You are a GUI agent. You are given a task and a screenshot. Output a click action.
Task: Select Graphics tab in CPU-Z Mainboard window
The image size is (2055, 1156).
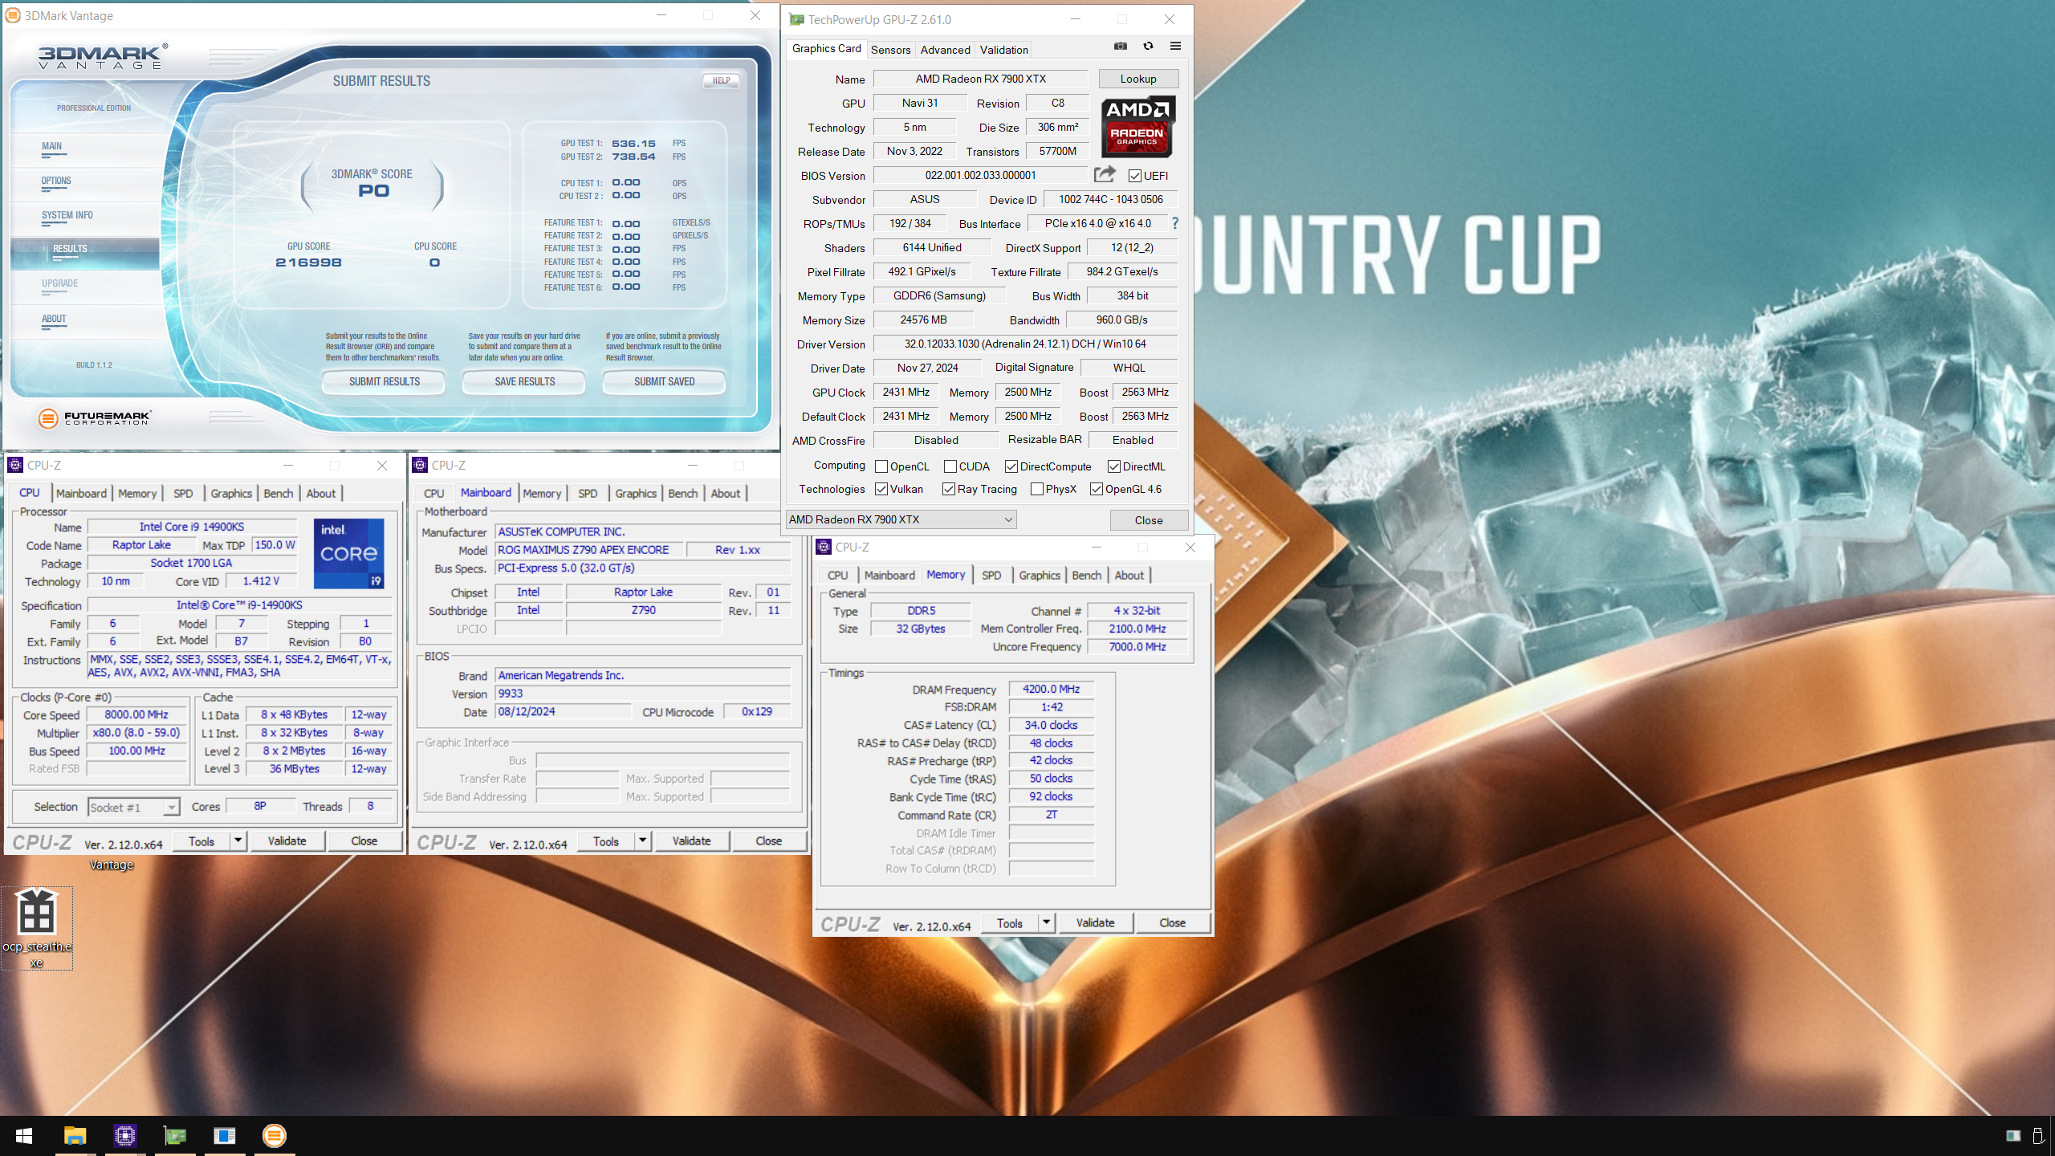(x=636, y=493)
